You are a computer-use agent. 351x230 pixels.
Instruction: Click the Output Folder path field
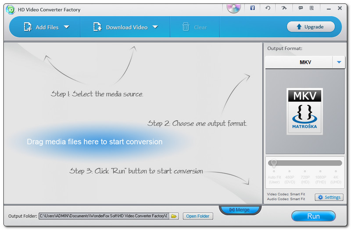click(x=104, y=216)
